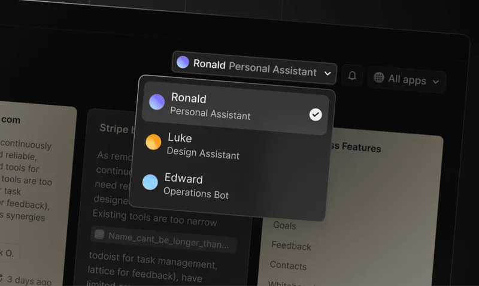Viewport: 479px width, 286px height.
Task: Click the 's synergies' text on the left card
Action: coord(23,216)
